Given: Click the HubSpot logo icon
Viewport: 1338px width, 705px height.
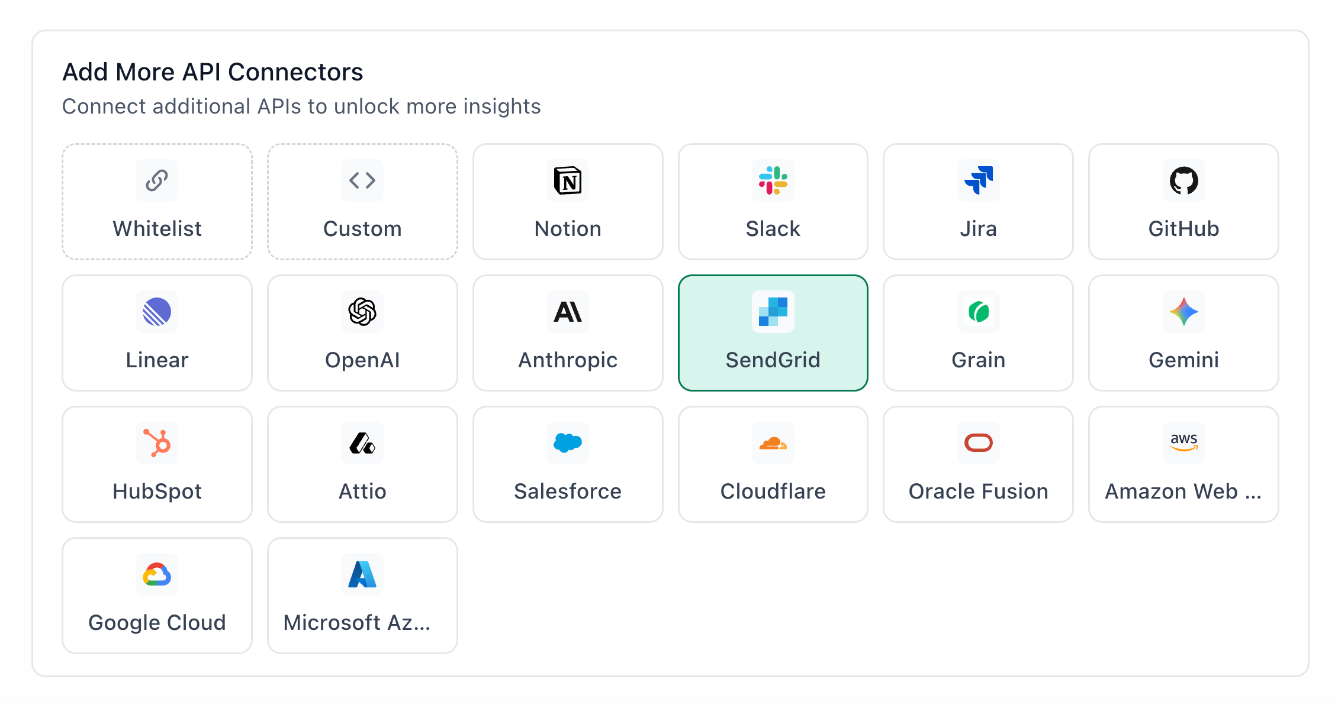Looking at the screenshot, I should [x=157, y=443].
